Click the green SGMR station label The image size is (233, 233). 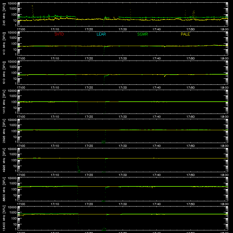pyautogui.click(x=142, y=34)
